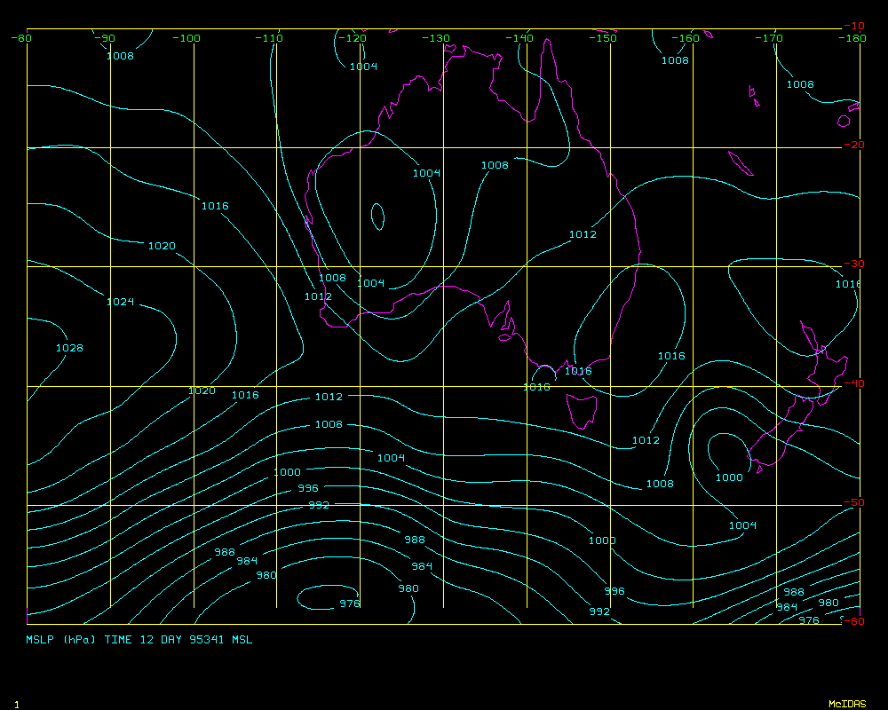The width and height of the screenshot is (888, 710).
Task: Select the 1024 isobar label
Action: coord(120,302)
